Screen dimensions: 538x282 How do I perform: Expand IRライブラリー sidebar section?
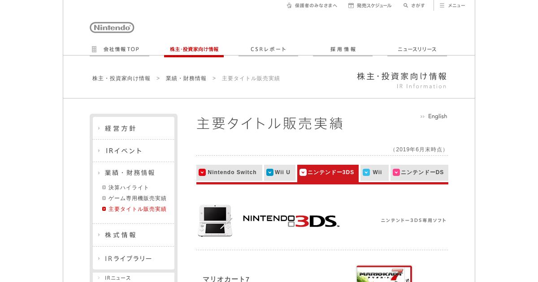134,259
